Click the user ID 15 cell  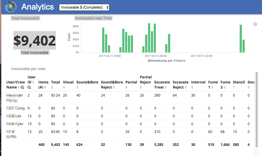(x=30, y=116)
